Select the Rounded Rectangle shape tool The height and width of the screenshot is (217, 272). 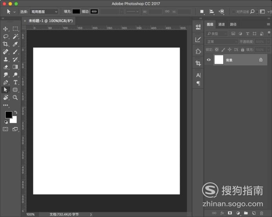click(15, 90)
